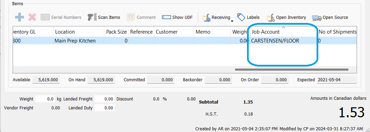Viewport: 370px width, 132px height.
Task: Click the H.S.T. amount 0.18
Action: coord(248,114)
